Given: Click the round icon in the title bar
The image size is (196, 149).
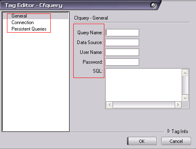Looking at the screenshot, I should point(153,5).
